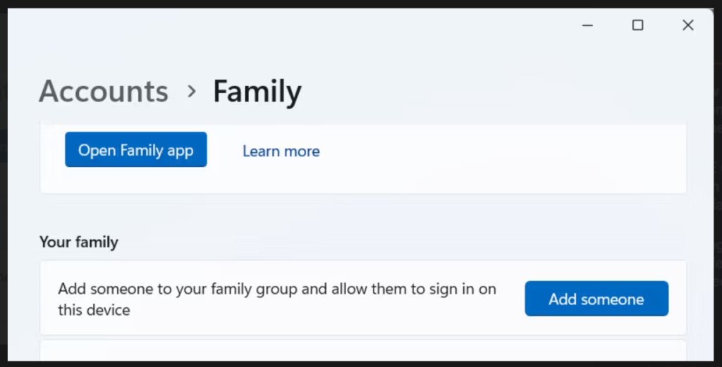The width and height of the screenshot is (722, 367).
Task: Click the dark backdrop outside the window
Action: click(718, 211)
